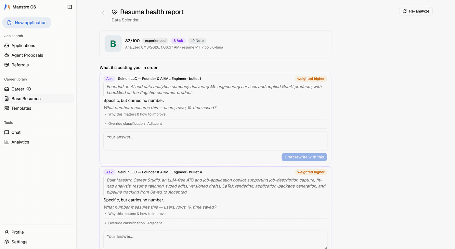Click the quoted Maestro Career Studio bullet text
The width and height of the screenshot is (455, 249).
pos(216,186)
